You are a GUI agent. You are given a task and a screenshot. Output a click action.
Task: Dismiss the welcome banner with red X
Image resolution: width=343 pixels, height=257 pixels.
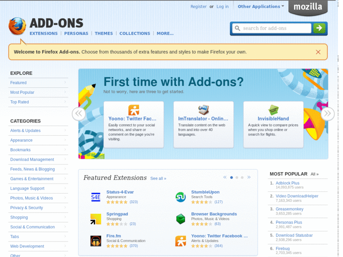click(x=318, y=52)
